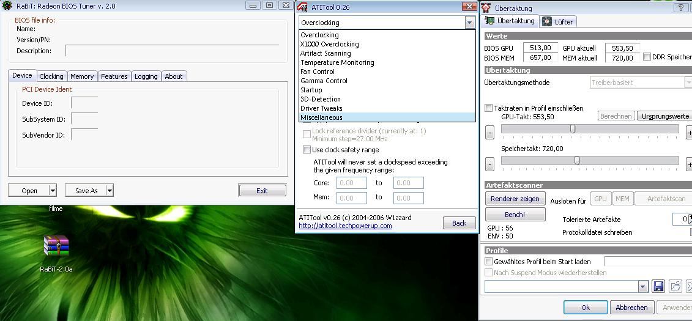692x321 pixels.
Task: Save profile with the floppy disk icon
Action: point(658,287)
